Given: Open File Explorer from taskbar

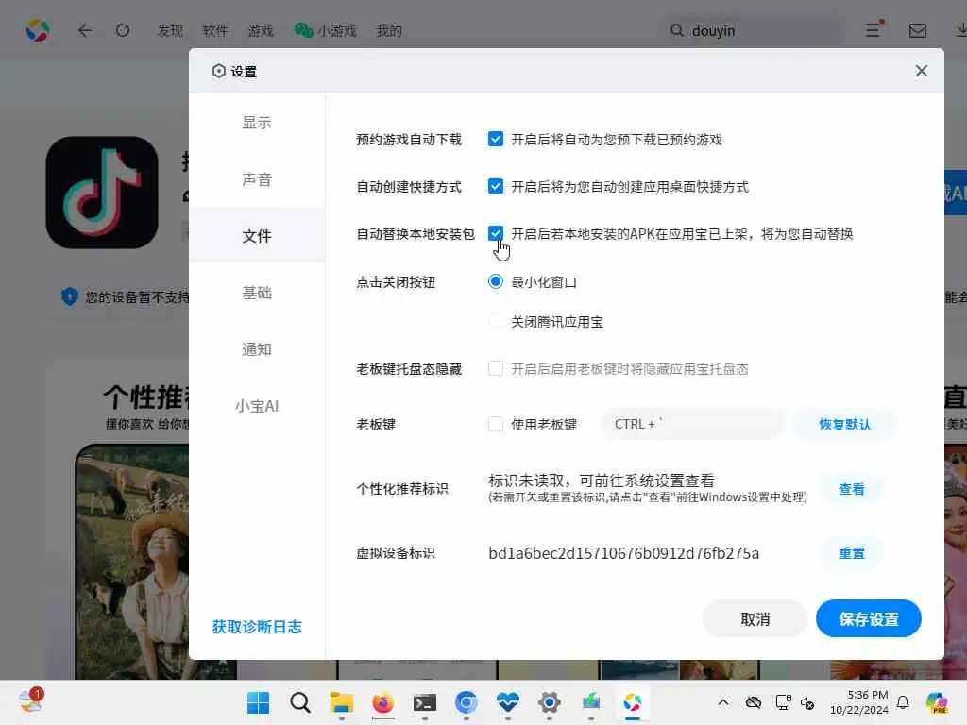Looking at the screenshot, I should [341, 702].
